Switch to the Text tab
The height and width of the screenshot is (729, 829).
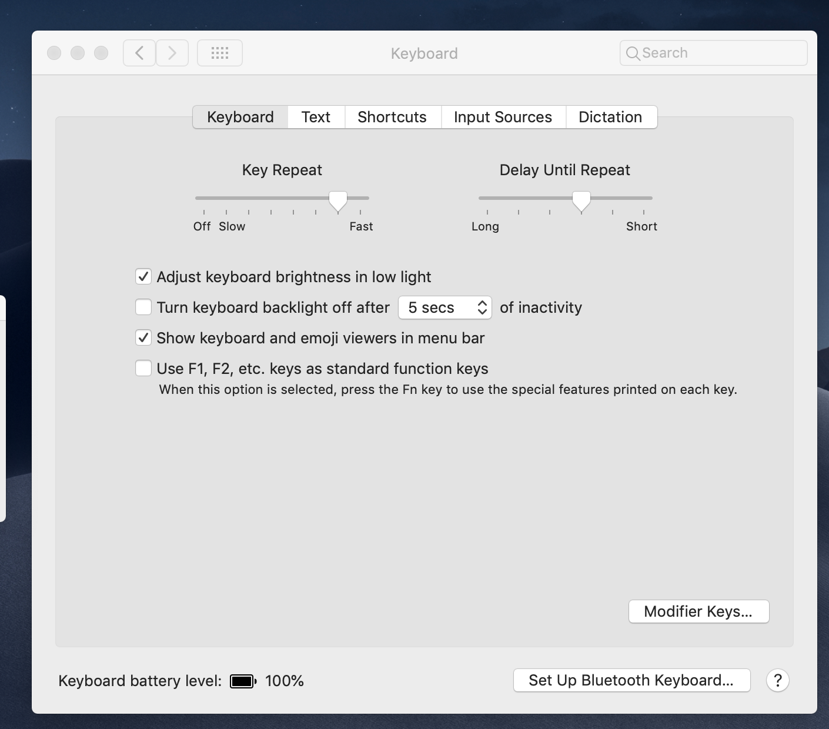pyautogui.click(x=316, y=117)
